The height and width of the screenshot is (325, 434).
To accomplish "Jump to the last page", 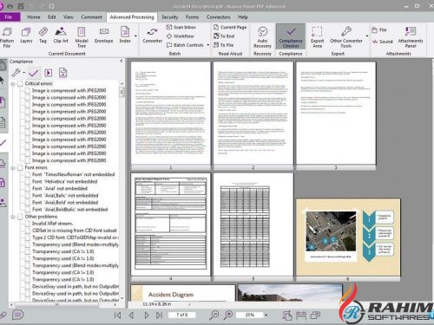I will (x=159, y=315).
